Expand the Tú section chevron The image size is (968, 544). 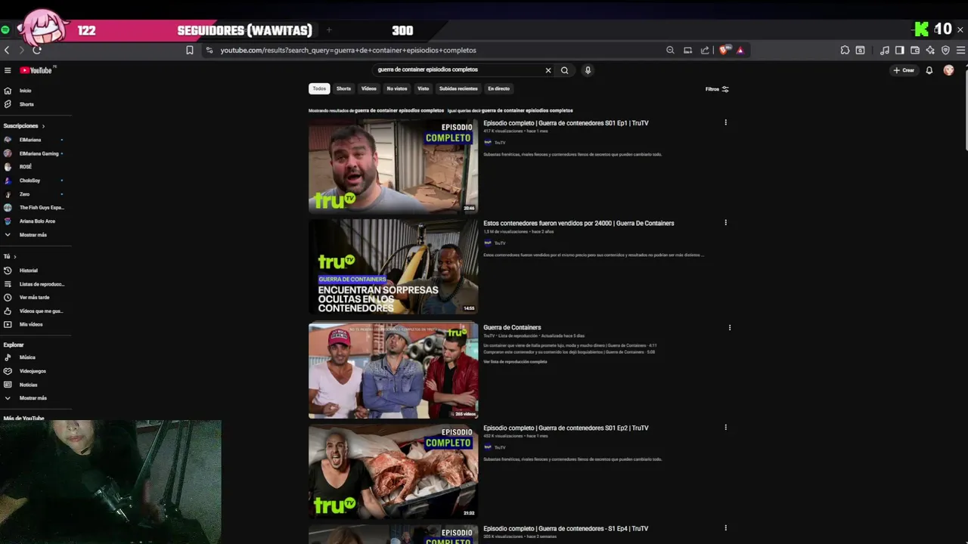point(14,257)
